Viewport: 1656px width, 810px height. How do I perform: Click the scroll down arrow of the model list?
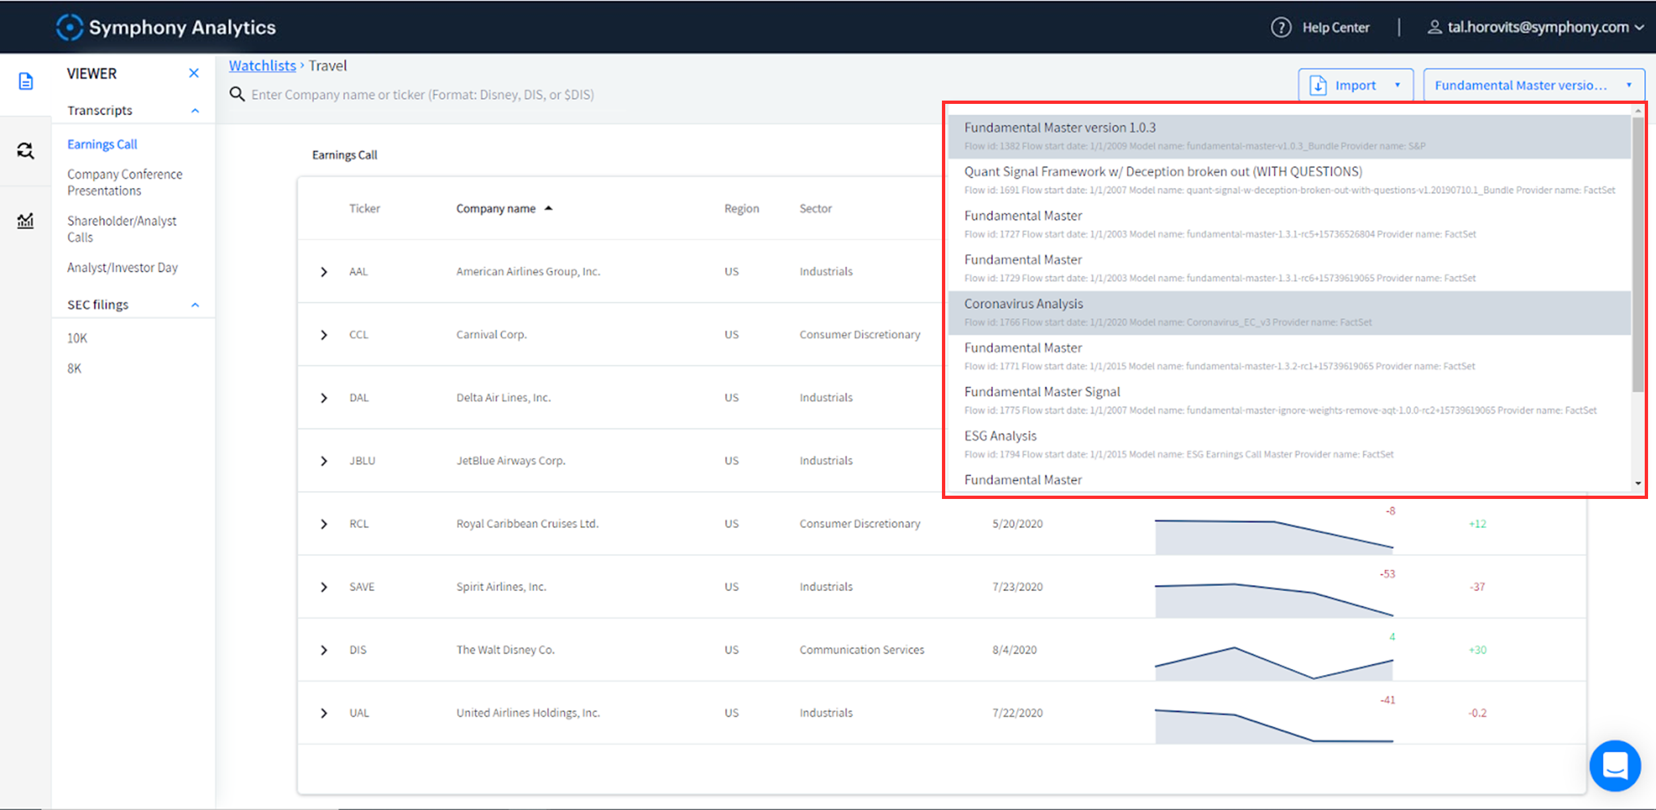coord(1637,484)
